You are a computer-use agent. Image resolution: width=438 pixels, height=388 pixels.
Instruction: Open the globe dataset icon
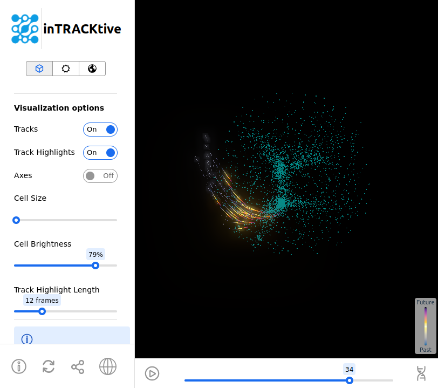(108, 366)
